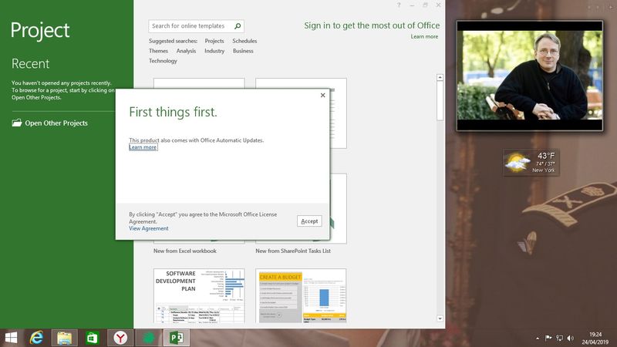
Task: Select the Industry suggested search
Action: point(214,51)
